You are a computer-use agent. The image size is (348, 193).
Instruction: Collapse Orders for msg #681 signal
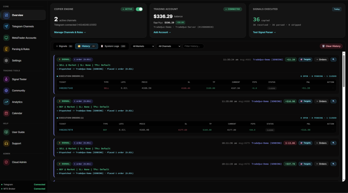click(321, 60)
